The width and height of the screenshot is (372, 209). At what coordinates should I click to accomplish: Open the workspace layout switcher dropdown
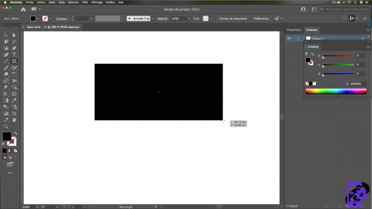point(36,9)
